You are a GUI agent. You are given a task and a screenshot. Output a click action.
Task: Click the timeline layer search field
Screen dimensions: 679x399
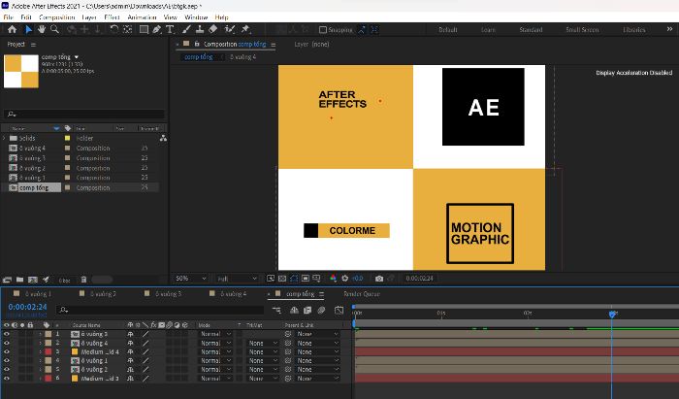tap(160, 310)
